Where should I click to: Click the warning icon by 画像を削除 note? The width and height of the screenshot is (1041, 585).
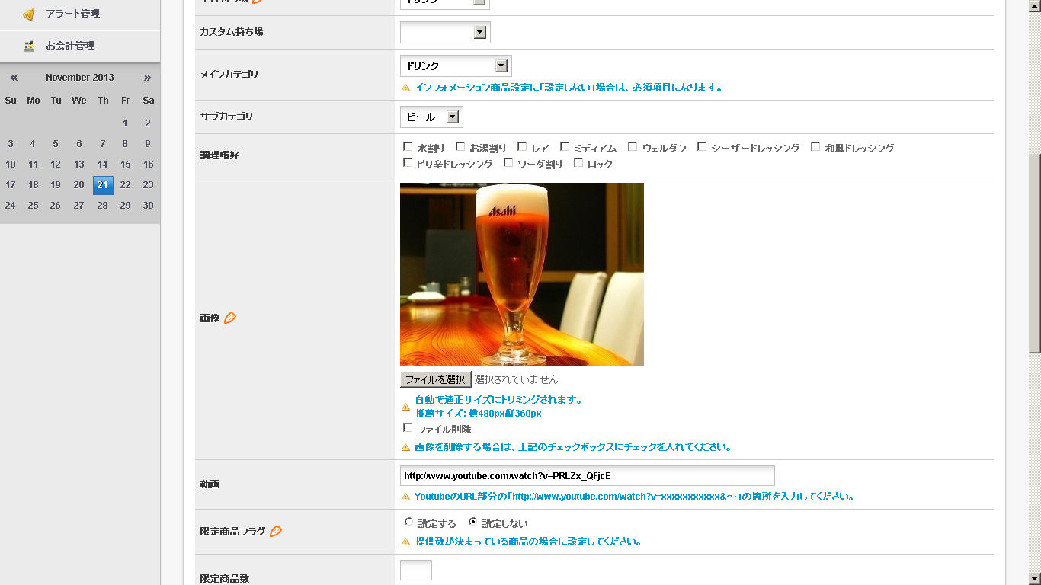tap(405, 447)
